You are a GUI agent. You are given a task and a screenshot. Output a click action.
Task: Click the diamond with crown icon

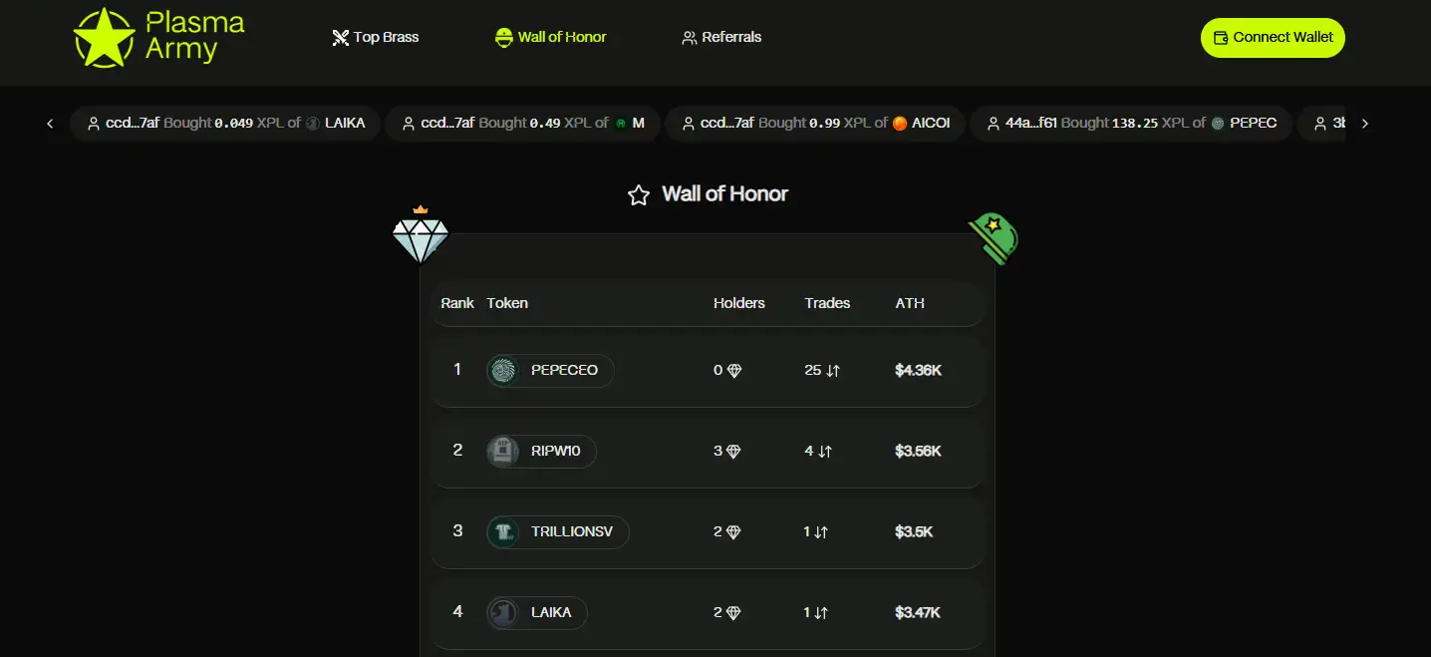click(421, 236)
